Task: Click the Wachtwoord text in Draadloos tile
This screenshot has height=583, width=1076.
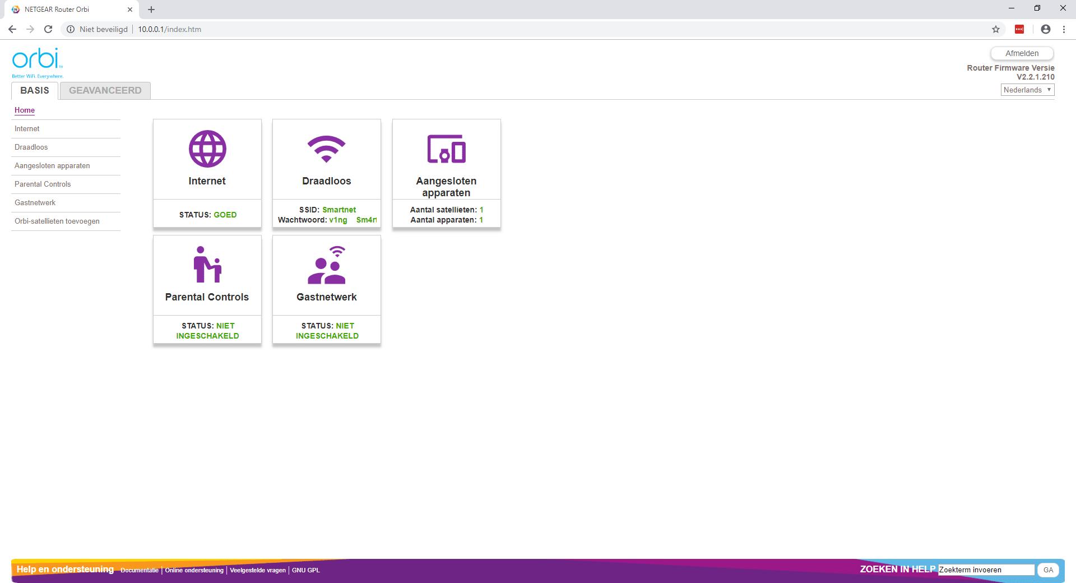Action: pyautogui.click(x=327, y=220)
